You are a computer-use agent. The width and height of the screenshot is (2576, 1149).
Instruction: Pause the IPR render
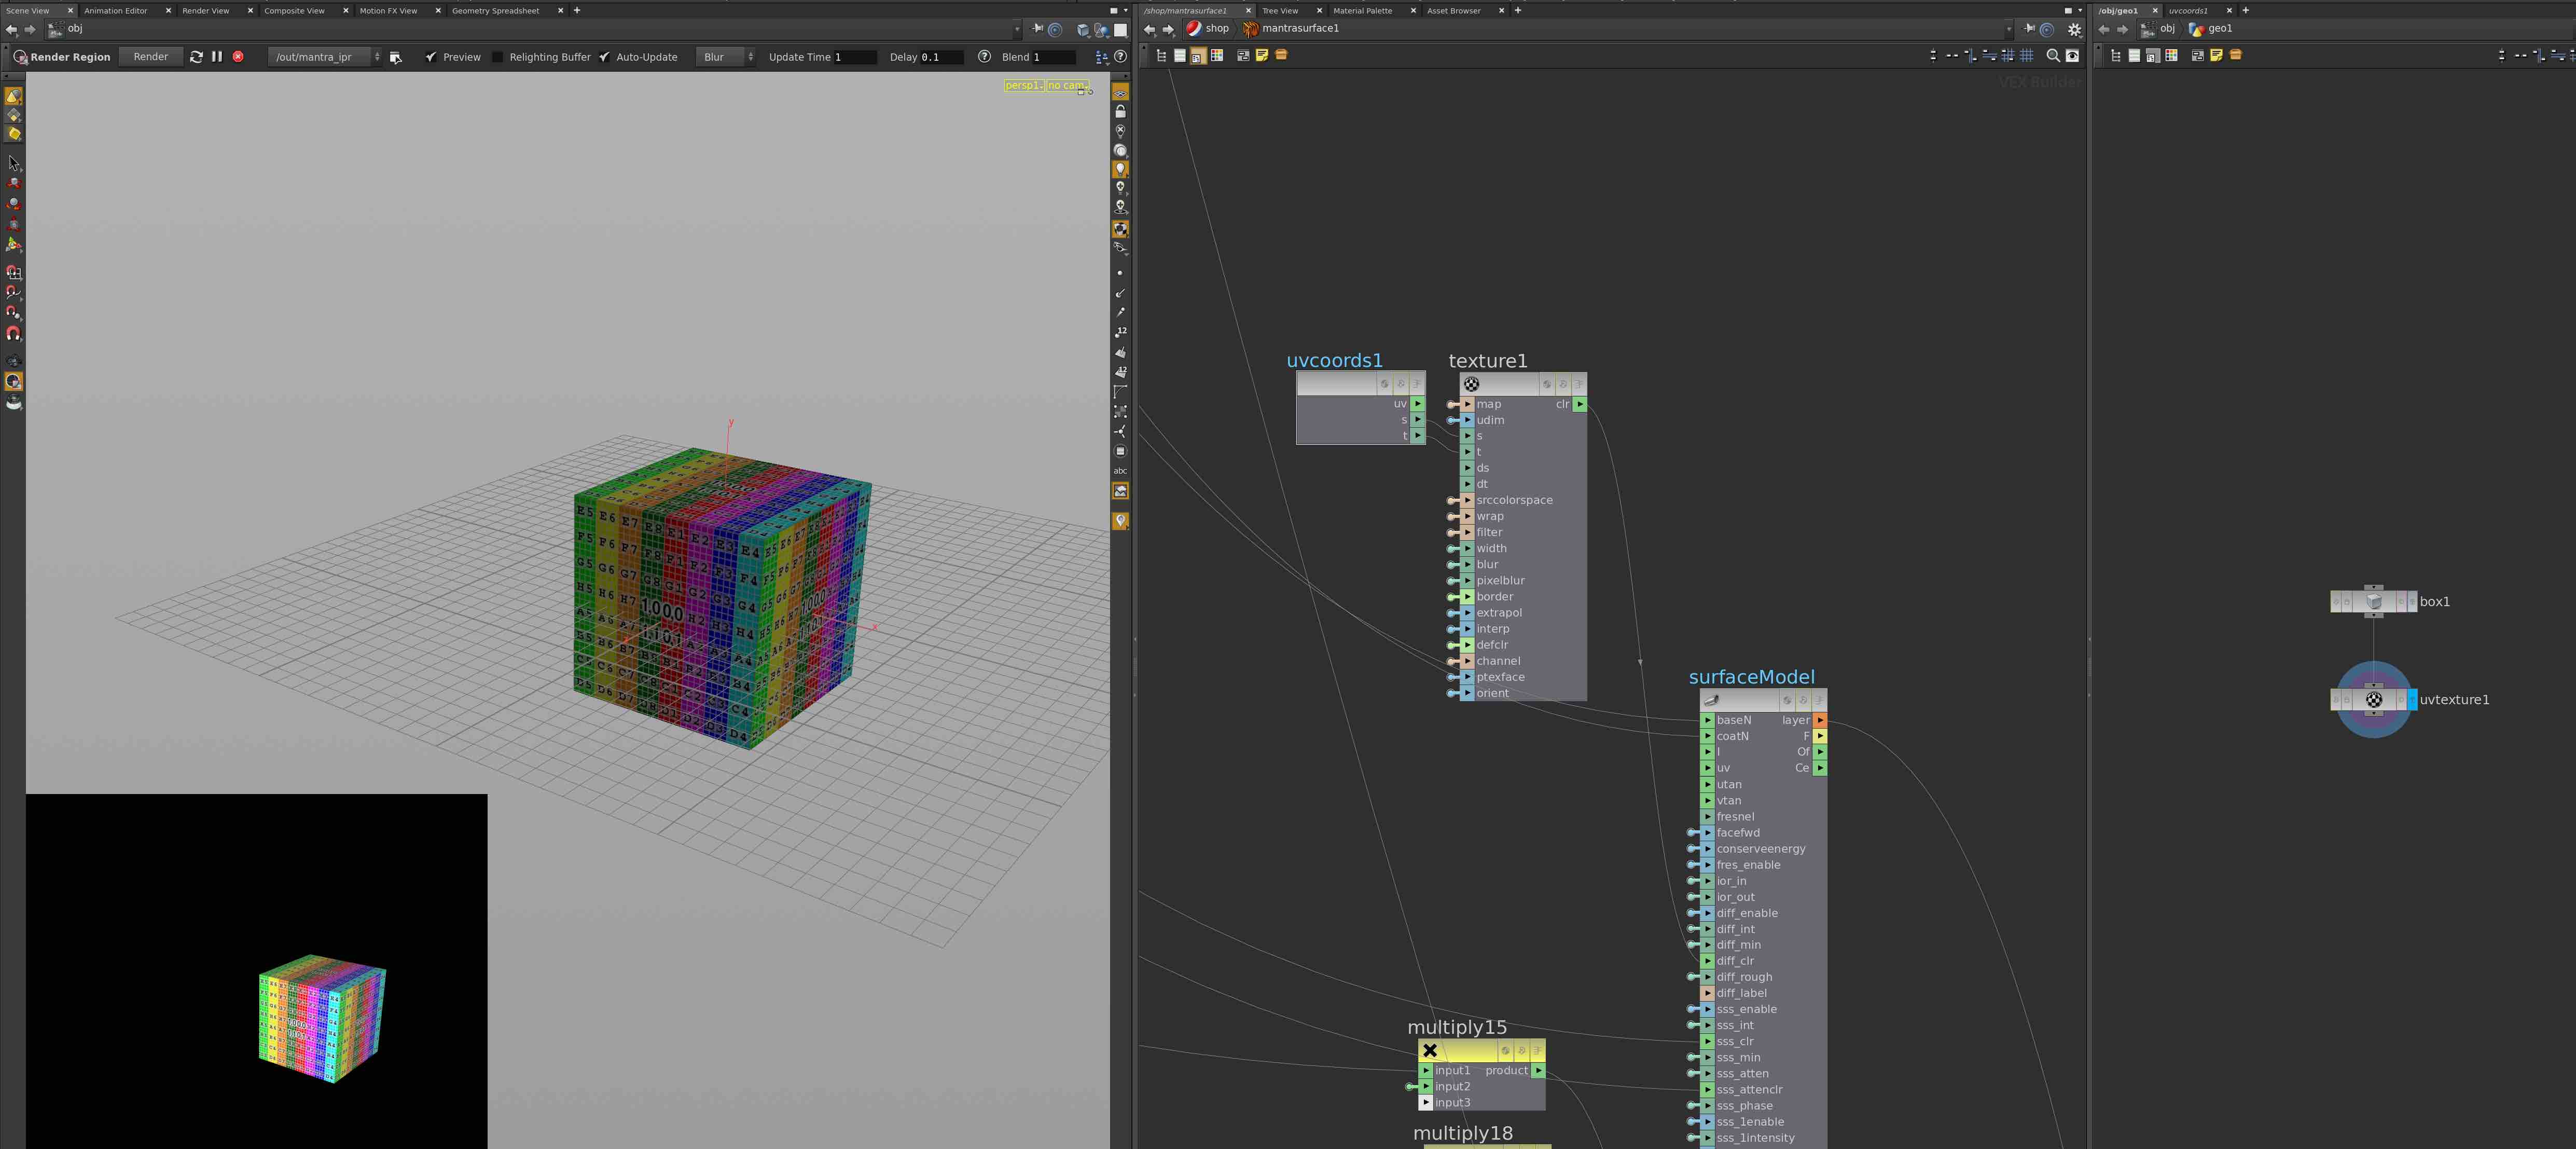coord(217,57)
